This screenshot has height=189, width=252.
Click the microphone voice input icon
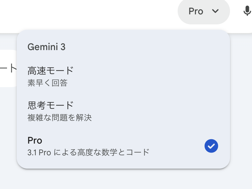click(x=247, y=11)
